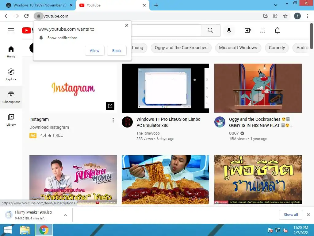This screenshot has width=314, height=236.
Task: Filter by Microsoft Windows chip
Action: tap(238, 48)
